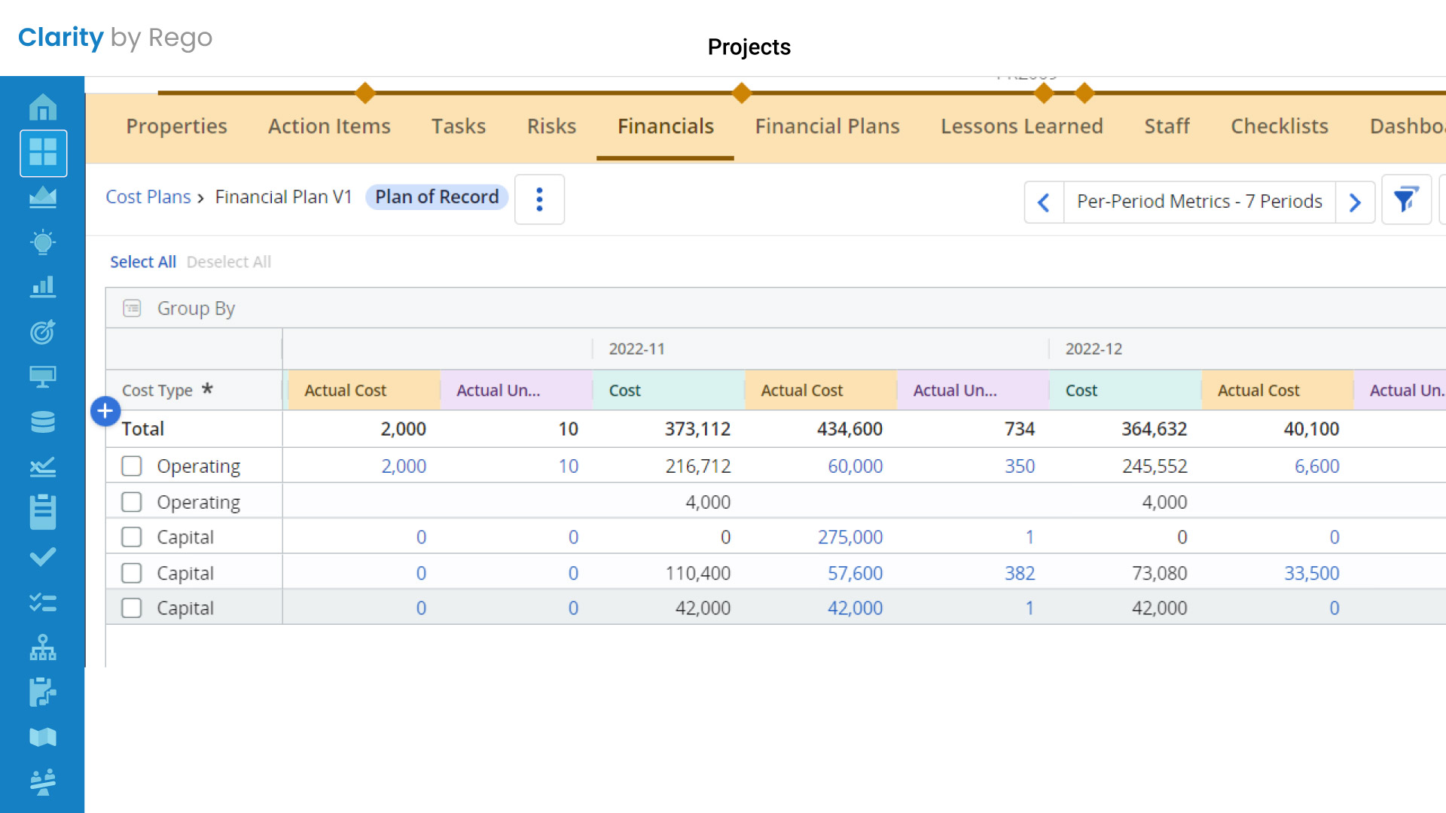The image size is (1446, 813).
Task: Follow the Cost Plans breadcrumb link
Action: 148,196
